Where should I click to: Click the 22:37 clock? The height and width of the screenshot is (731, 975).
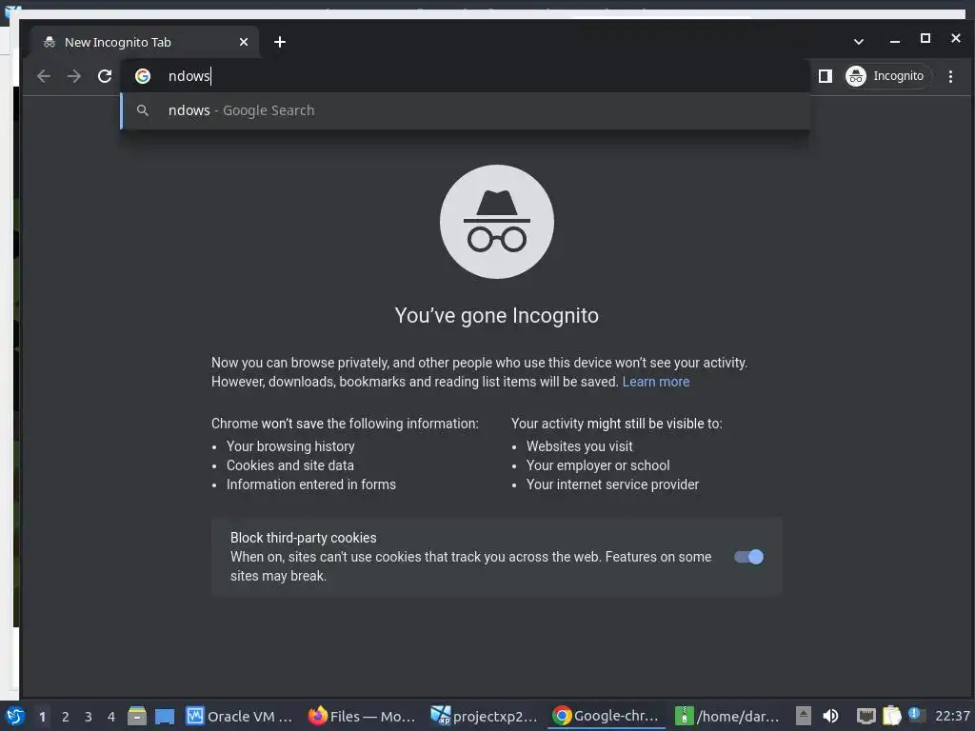pyautogui.click(x=952, y=716)
